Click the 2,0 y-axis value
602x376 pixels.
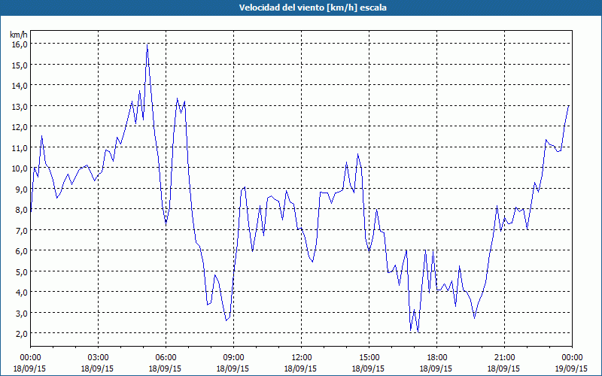(21, 333)
